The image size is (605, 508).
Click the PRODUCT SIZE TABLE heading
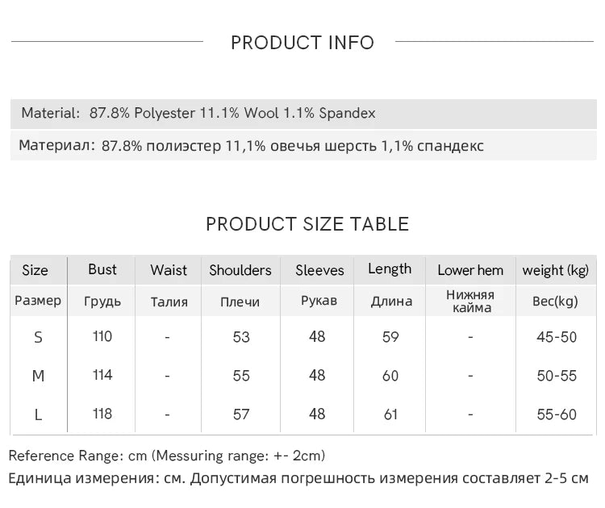click(x=307, y=224)
